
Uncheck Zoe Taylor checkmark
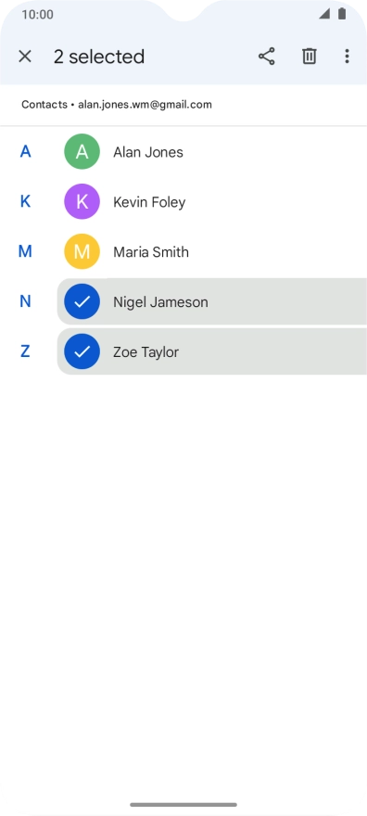[x=82, y=351]
